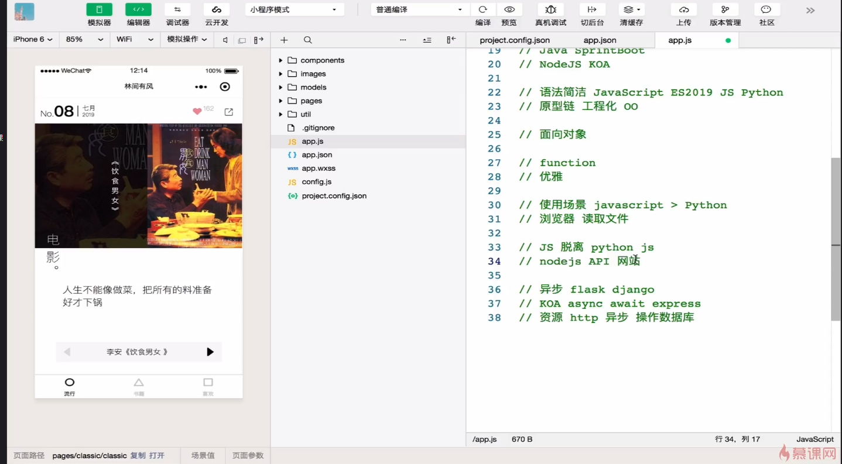842x464 pixels.
Task: Mute the simulator audio
Action: 224,40
